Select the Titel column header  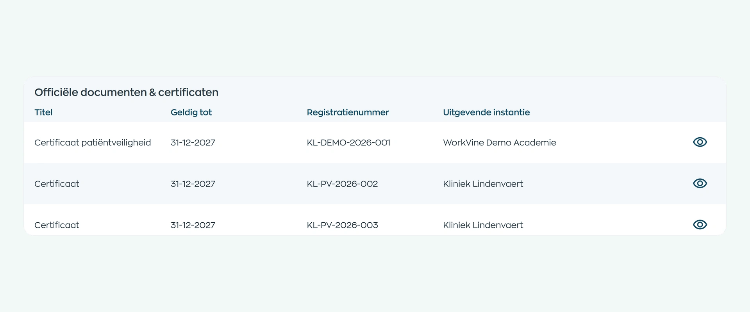43,112
